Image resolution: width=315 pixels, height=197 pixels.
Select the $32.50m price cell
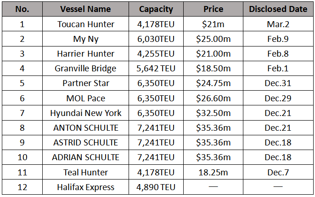click(x=213, y=113)
